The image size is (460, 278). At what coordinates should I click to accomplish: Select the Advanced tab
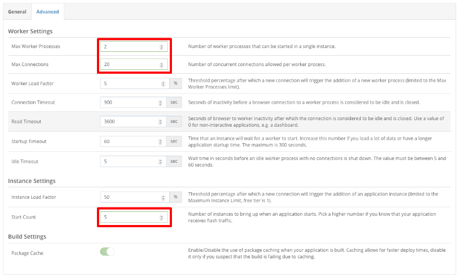(x=48, y=12)
